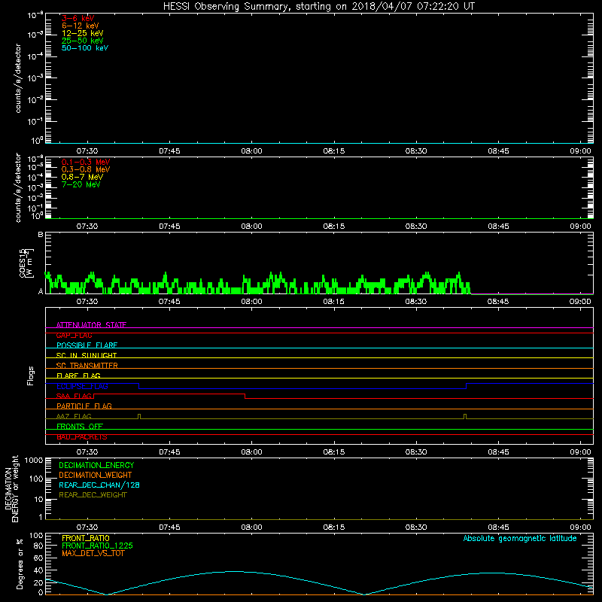The height and width of the screenshot is (602, 602).
Task: Pick the 50-100 keV legend label
Action: [85, 48]
